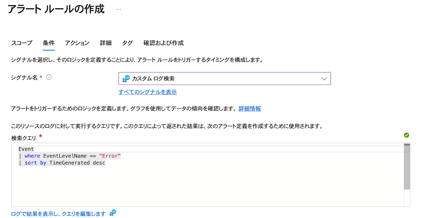Open the ellipsis menu beside the page title

coord(118,9)
